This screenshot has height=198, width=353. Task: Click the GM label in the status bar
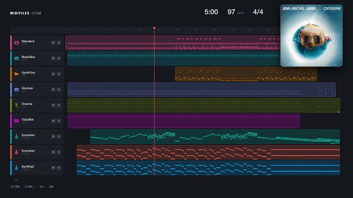pyautogui.click(x=51, y=187)
